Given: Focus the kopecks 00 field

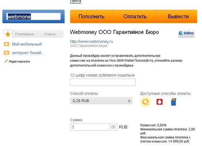Looking at the screenshot, I should (113, 127).
